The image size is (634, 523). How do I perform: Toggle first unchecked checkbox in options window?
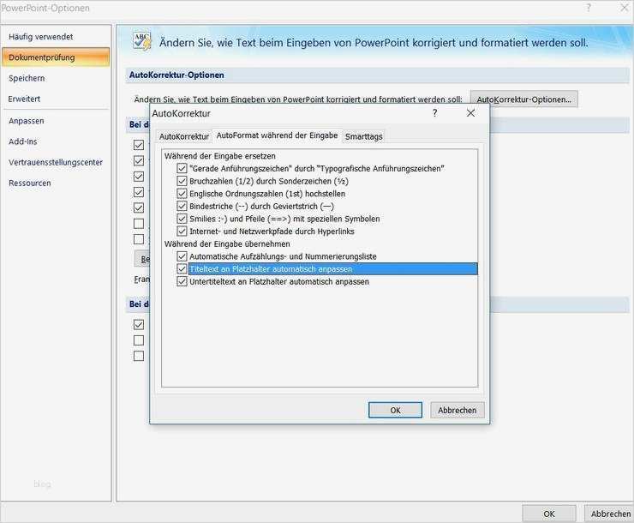[x=139, y=224]
